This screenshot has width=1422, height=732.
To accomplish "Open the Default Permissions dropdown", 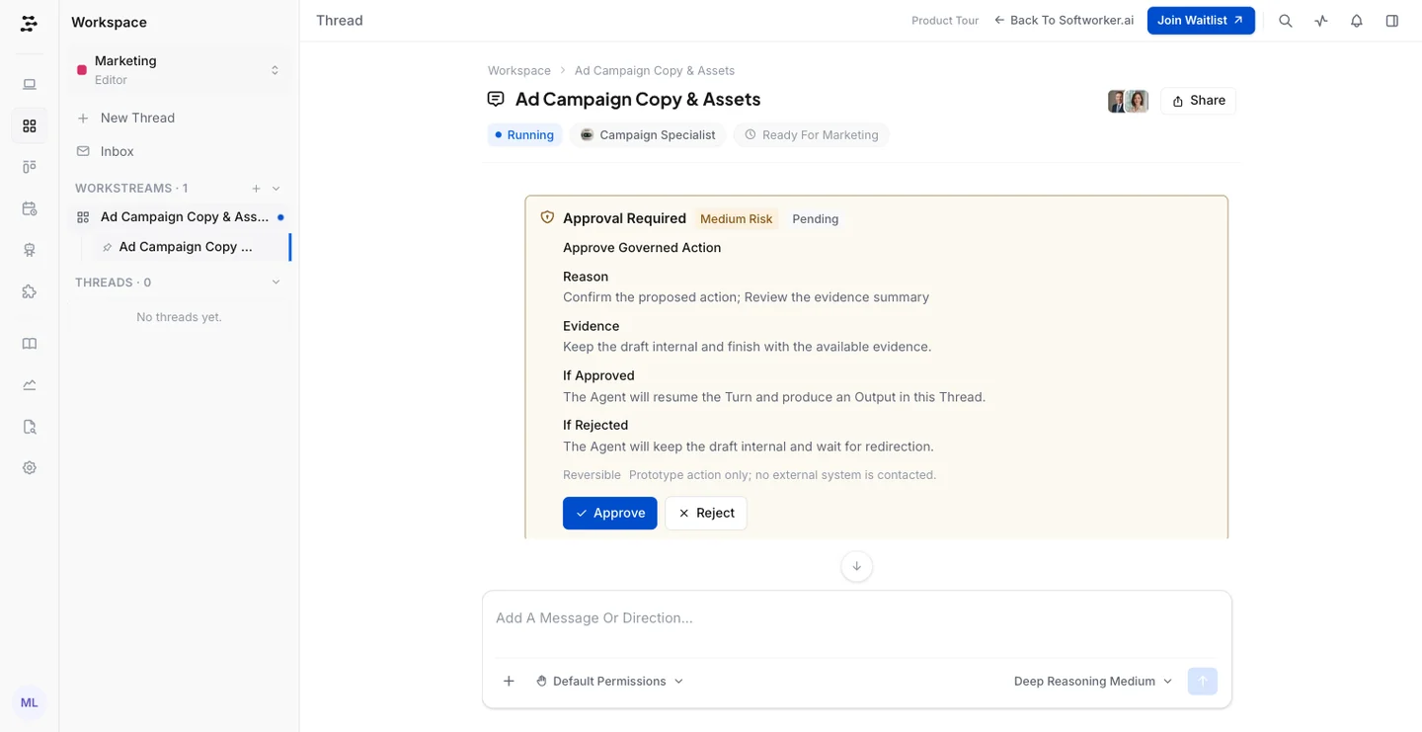I will 609,682.
